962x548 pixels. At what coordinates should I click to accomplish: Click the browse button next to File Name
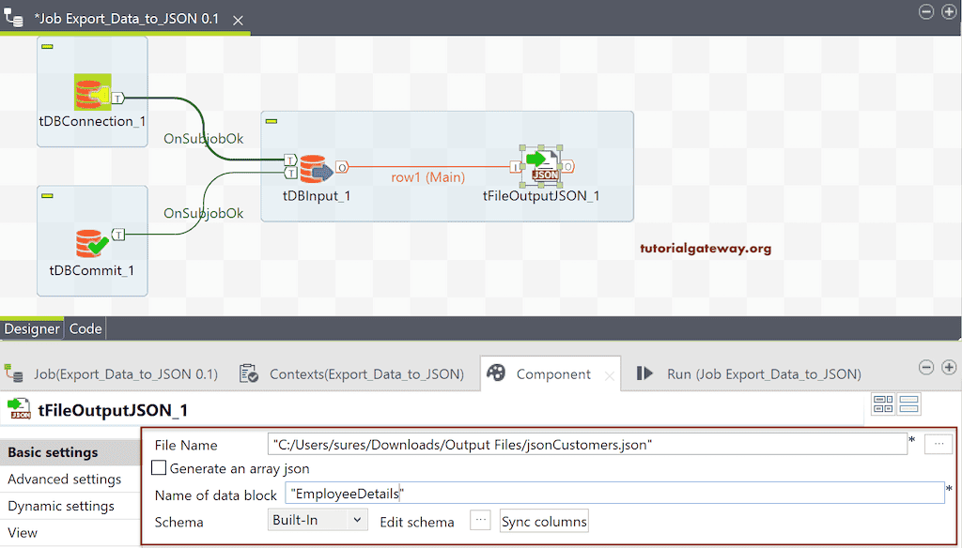939,444
